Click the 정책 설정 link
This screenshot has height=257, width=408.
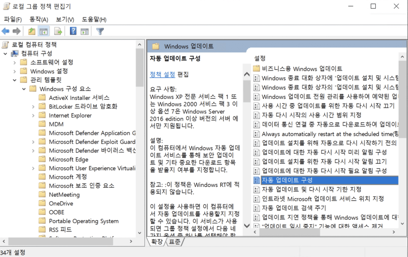coord(162,74)
